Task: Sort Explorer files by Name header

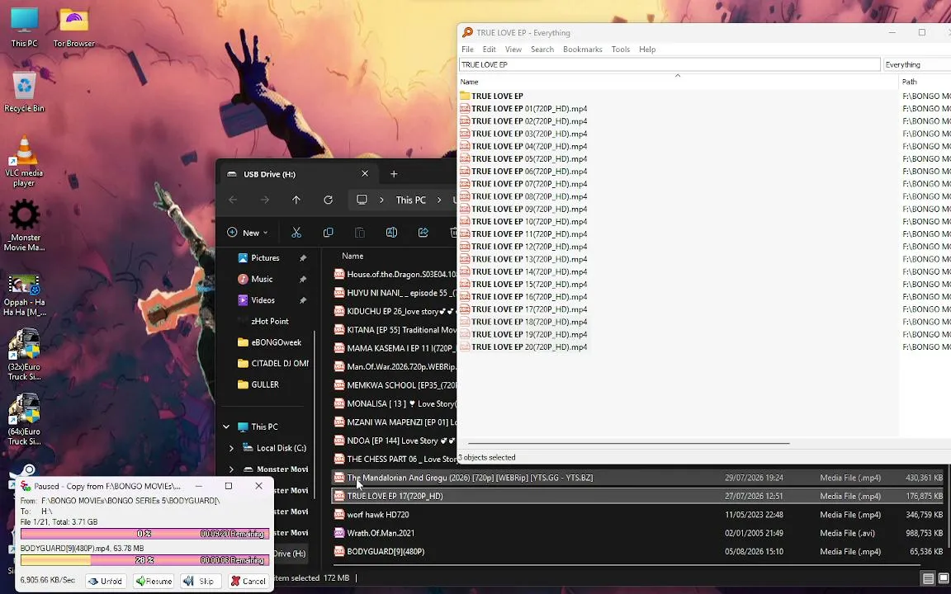Action: 352,256
